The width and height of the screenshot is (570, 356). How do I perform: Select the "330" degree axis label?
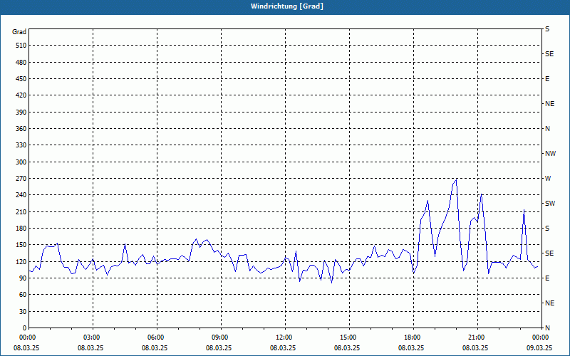(21, 145)
